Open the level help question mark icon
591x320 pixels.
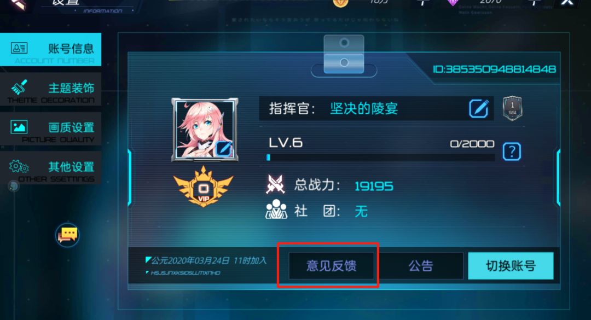click(x=512, y=152)
